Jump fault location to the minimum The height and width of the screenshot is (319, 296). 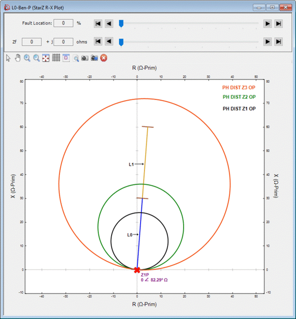98,23
